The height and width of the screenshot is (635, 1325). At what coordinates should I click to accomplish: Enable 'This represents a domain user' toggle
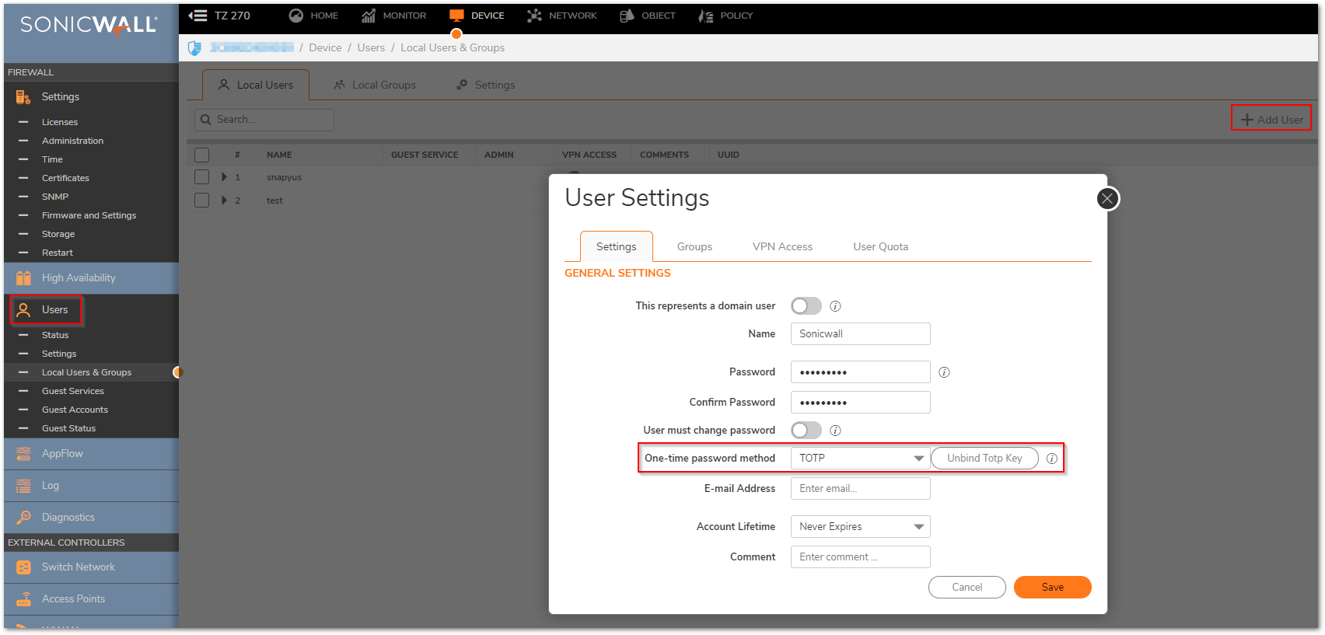(x=806, y=305)
